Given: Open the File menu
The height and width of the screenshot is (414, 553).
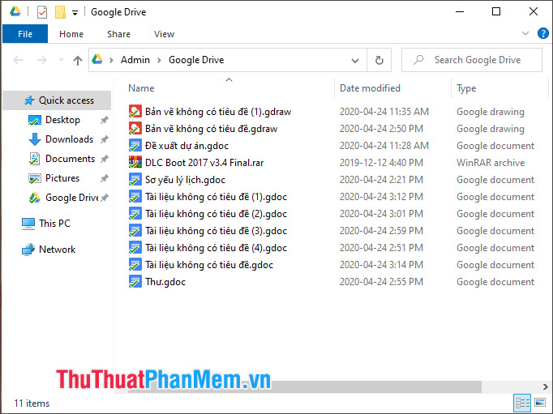Looking at the screenshot, I should tap(25, 34).
